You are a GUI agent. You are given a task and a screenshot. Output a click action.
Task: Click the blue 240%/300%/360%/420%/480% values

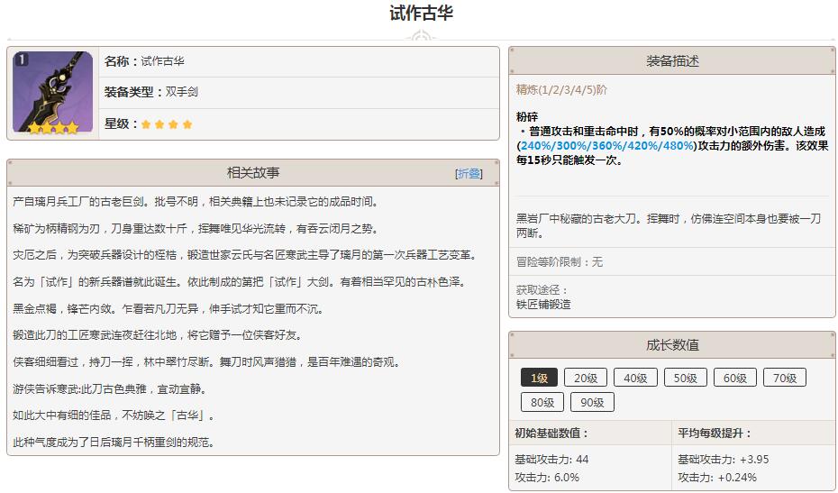tap(607, 145)
